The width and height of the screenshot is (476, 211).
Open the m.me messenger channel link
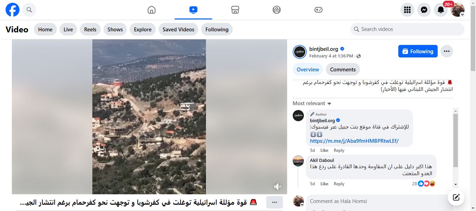click(354, 141)
